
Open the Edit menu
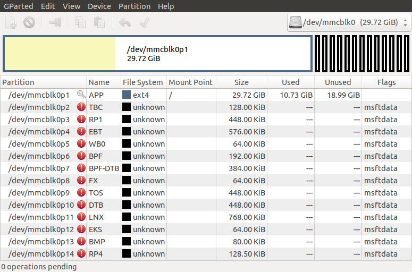click(x=48, y=6)
